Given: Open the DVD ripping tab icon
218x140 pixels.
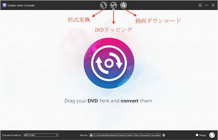Looking at the screenshot, I should 114,5.
